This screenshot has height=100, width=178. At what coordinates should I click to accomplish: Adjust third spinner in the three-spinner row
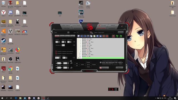(71, 42)
